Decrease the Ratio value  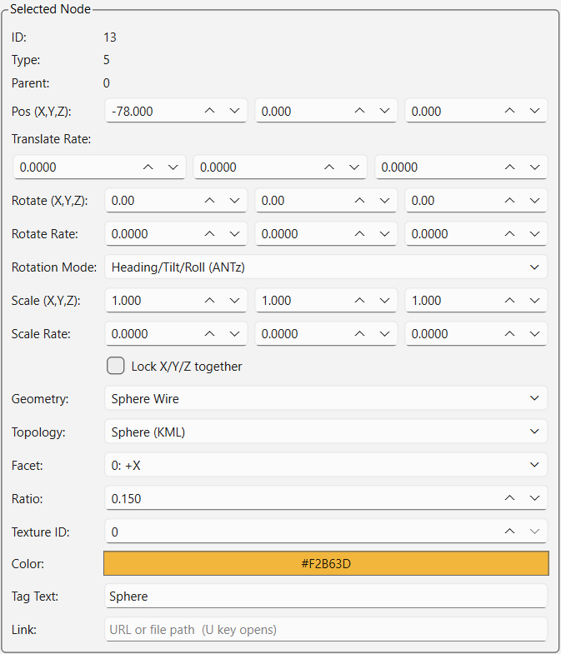tap(534, 498)
